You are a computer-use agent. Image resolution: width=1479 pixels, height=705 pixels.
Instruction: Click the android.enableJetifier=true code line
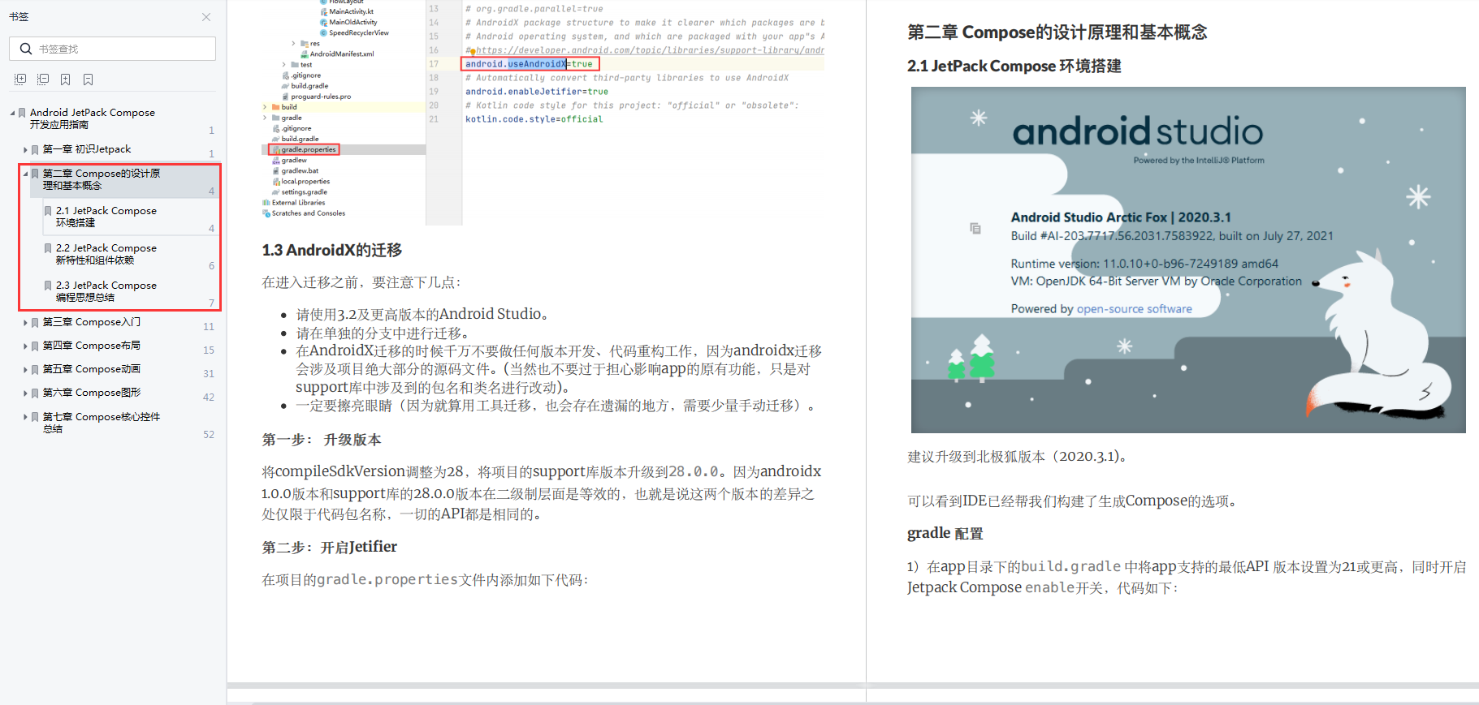click(536, 92)
